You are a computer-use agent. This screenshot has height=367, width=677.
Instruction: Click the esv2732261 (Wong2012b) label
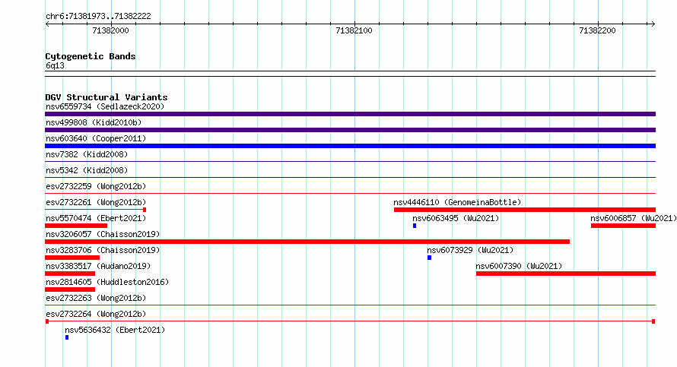(96, 202)
